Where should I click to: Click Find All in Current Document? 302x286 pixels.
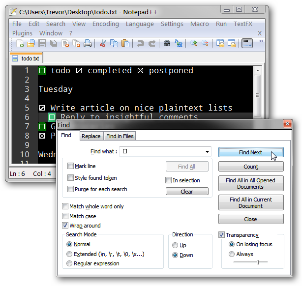(251, 202)
